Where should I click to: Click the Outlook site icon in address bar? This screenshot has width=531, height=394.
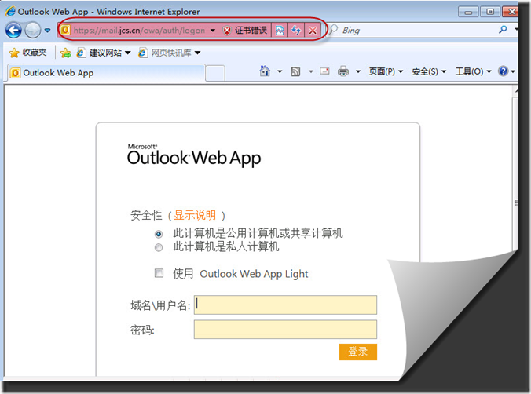tap(65, 30)
